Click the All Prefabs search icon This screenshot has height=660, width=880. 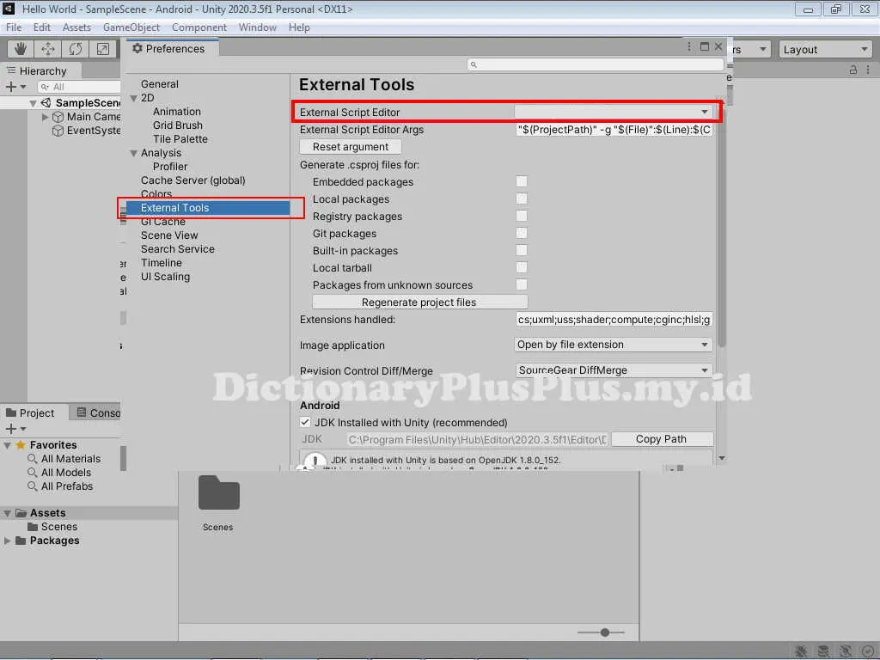pyautogui.click(x=33, y=486)
